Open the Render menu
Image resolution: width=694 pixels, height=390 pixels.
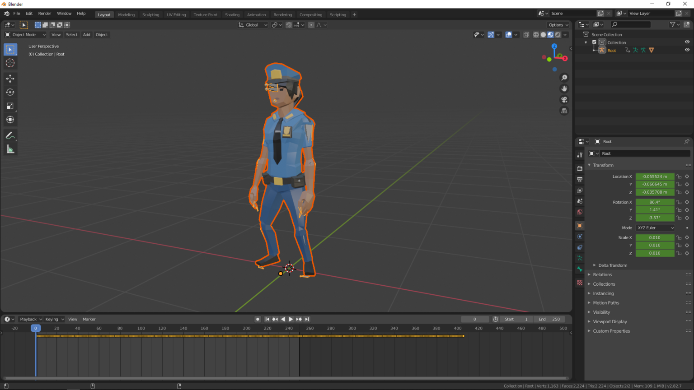44,13
